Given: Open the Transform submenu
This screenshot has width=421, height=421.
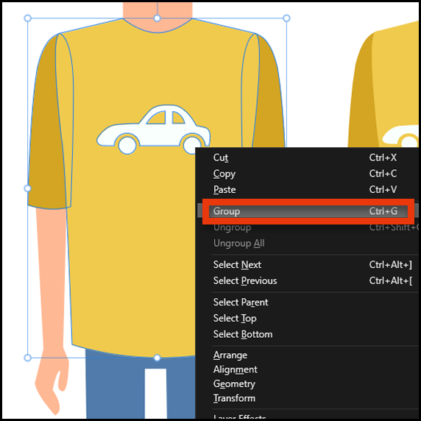Looking at the screenshot, I should pos(308,398).
